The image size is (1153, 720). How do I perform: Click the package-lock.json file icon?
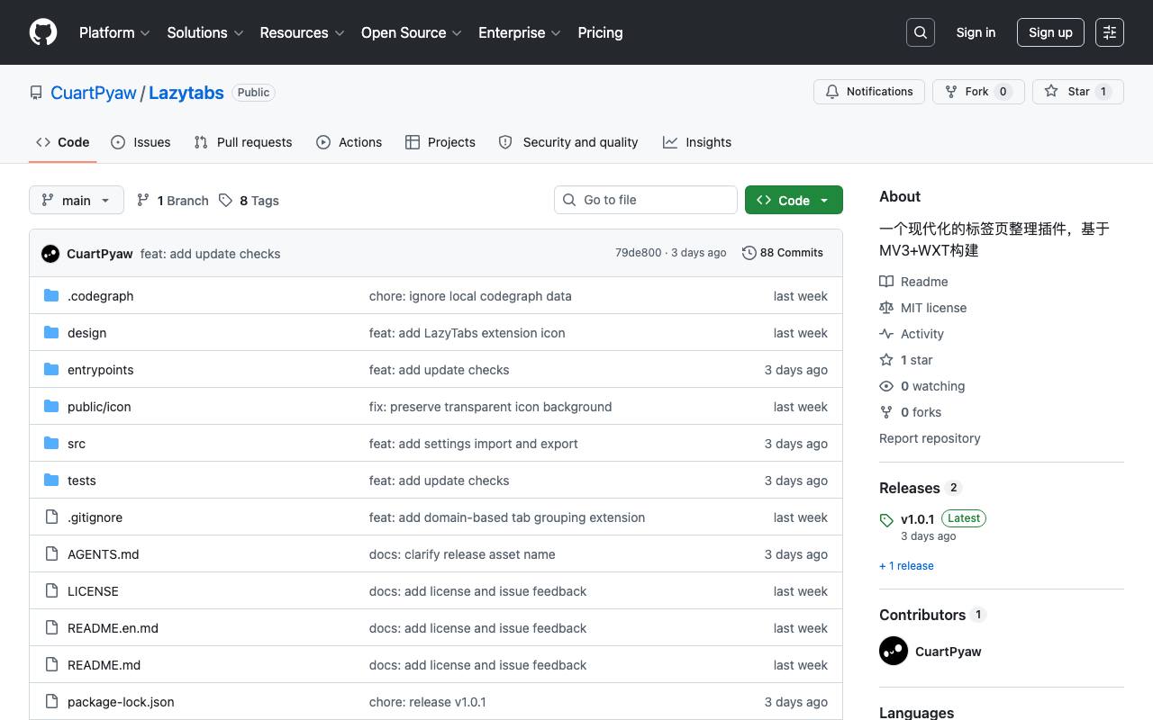(51, 701)
